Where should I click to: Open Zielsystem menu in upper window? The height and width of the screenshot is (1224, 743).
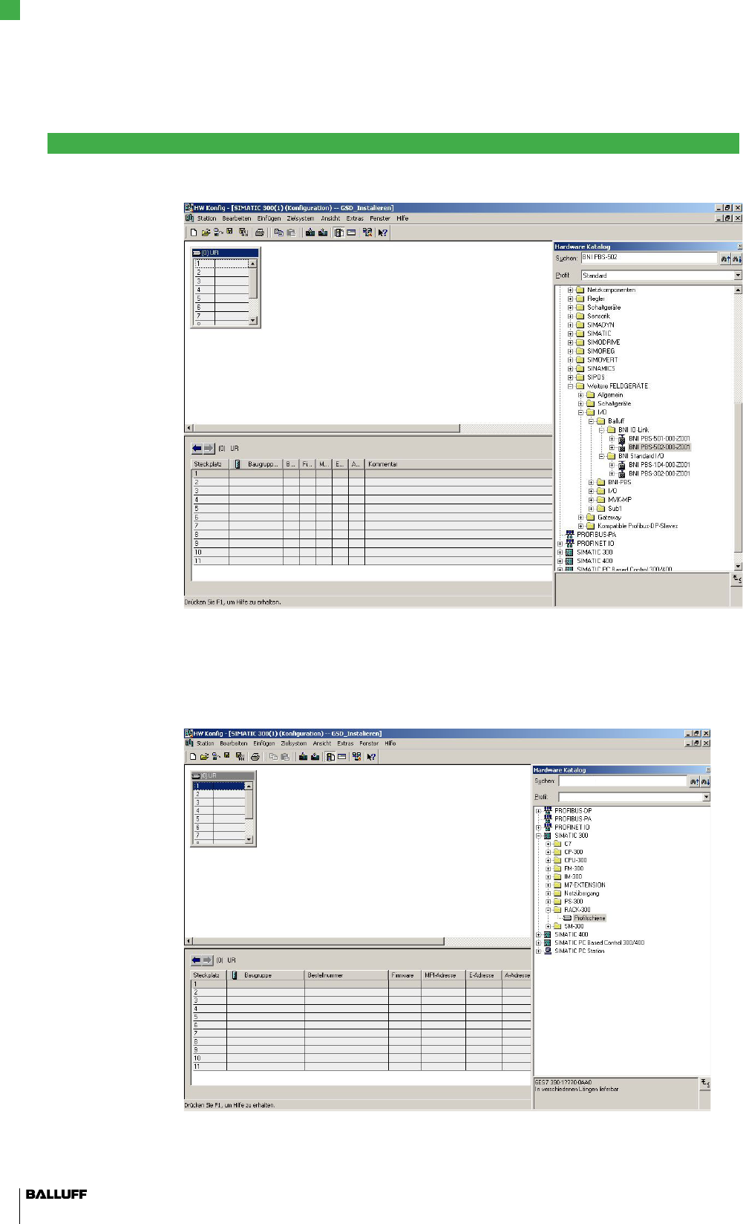tap(301, 218)
